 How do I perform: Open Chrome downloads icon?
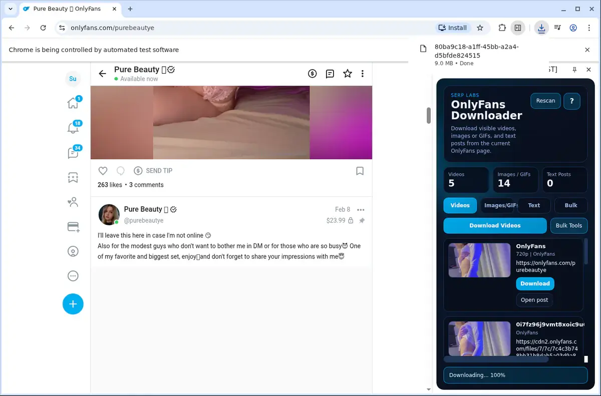pos(541,28)
